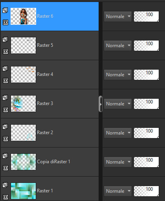The height and width of the screenshot is (201, 165).
Task: Hide the Copia diRaster 1 layer
Action: pyautogui.click(x=5, y=168)
